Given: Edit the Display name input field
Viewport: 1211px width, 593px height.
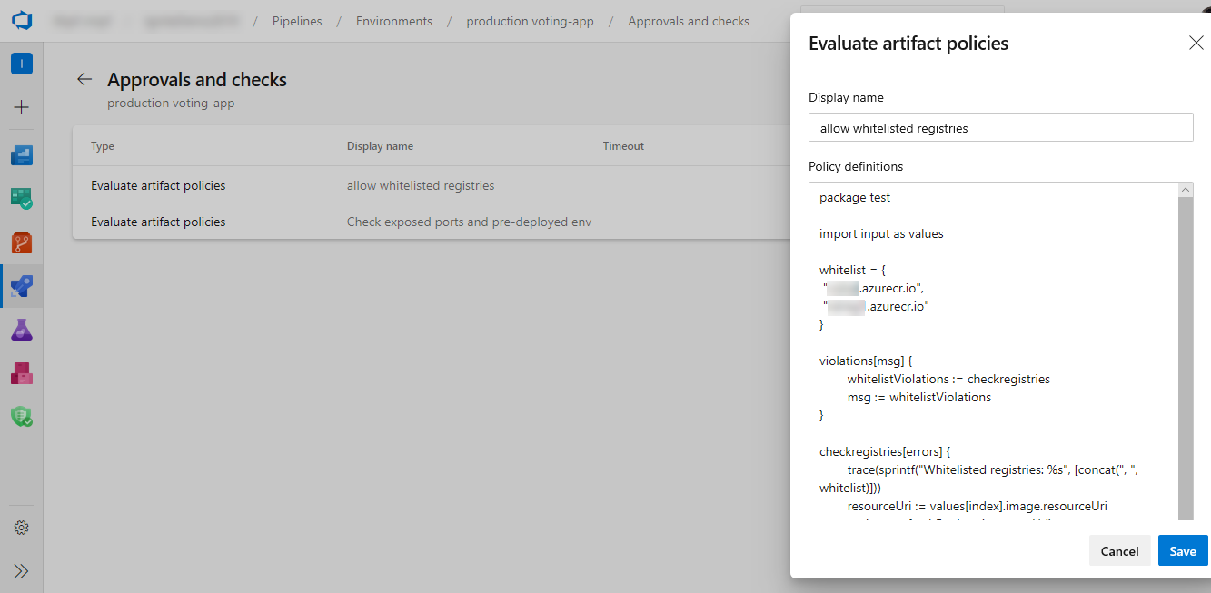Looking at the screenshot, I should coord(1000,127).
